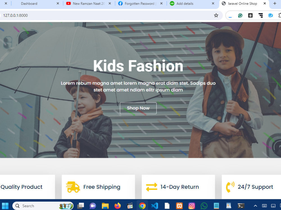Close the laravel Online Shop tab
This screenshot has width=281, height=210.
pos(265,3)
